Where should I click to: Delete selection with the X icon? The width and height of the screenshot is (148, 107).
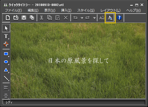pos(66,18)
